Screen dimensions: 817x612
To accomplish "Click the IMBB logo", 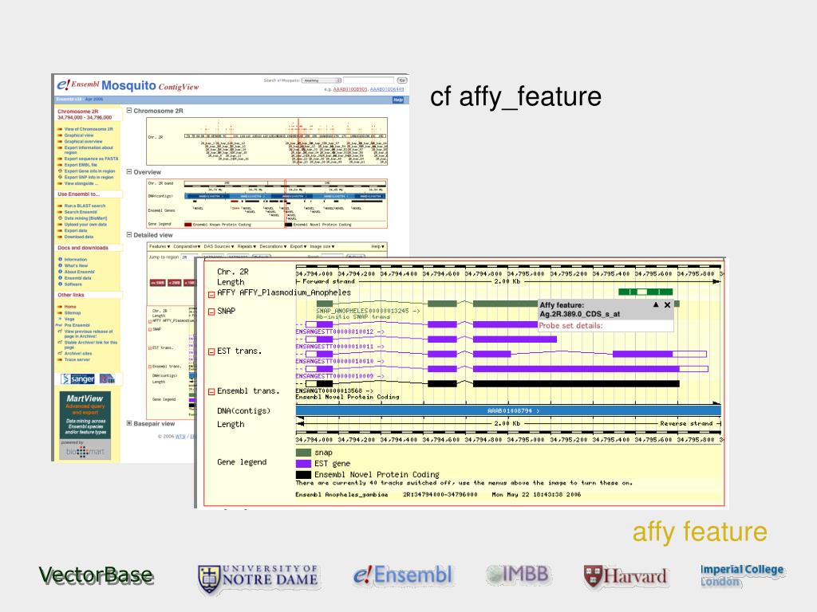I will (x=517, y=574).
